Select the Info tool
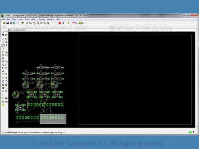Screen dimensions: 199x149 pyautogui.click(x=3, y=32)
